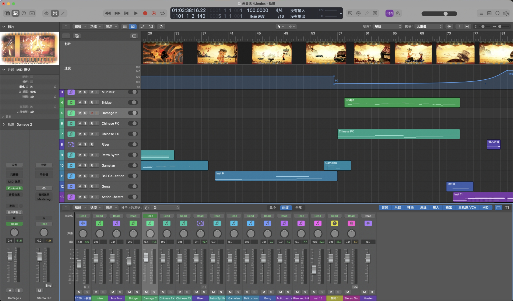513x301 pixels.
Task: Enable the region Loop checkbox in inspector
Action: coord(32,82)
